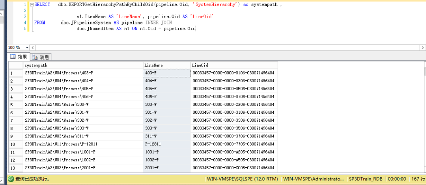The image size is (426, 185).
Task: Switch to the 结果 results tab
Action: (x=19, y=57)
